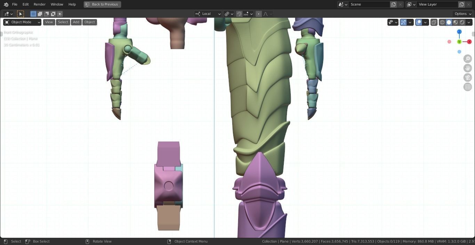Image resolution: width=475 pixels, height=245 pixels.
Task: Toggle viewport gizmos display
Action: click(x=403, y=22)
